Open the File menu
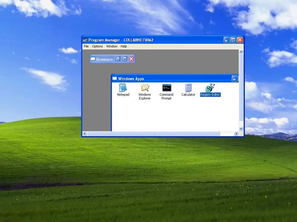The width and height of the screenshot is (297, 222). 86,46
